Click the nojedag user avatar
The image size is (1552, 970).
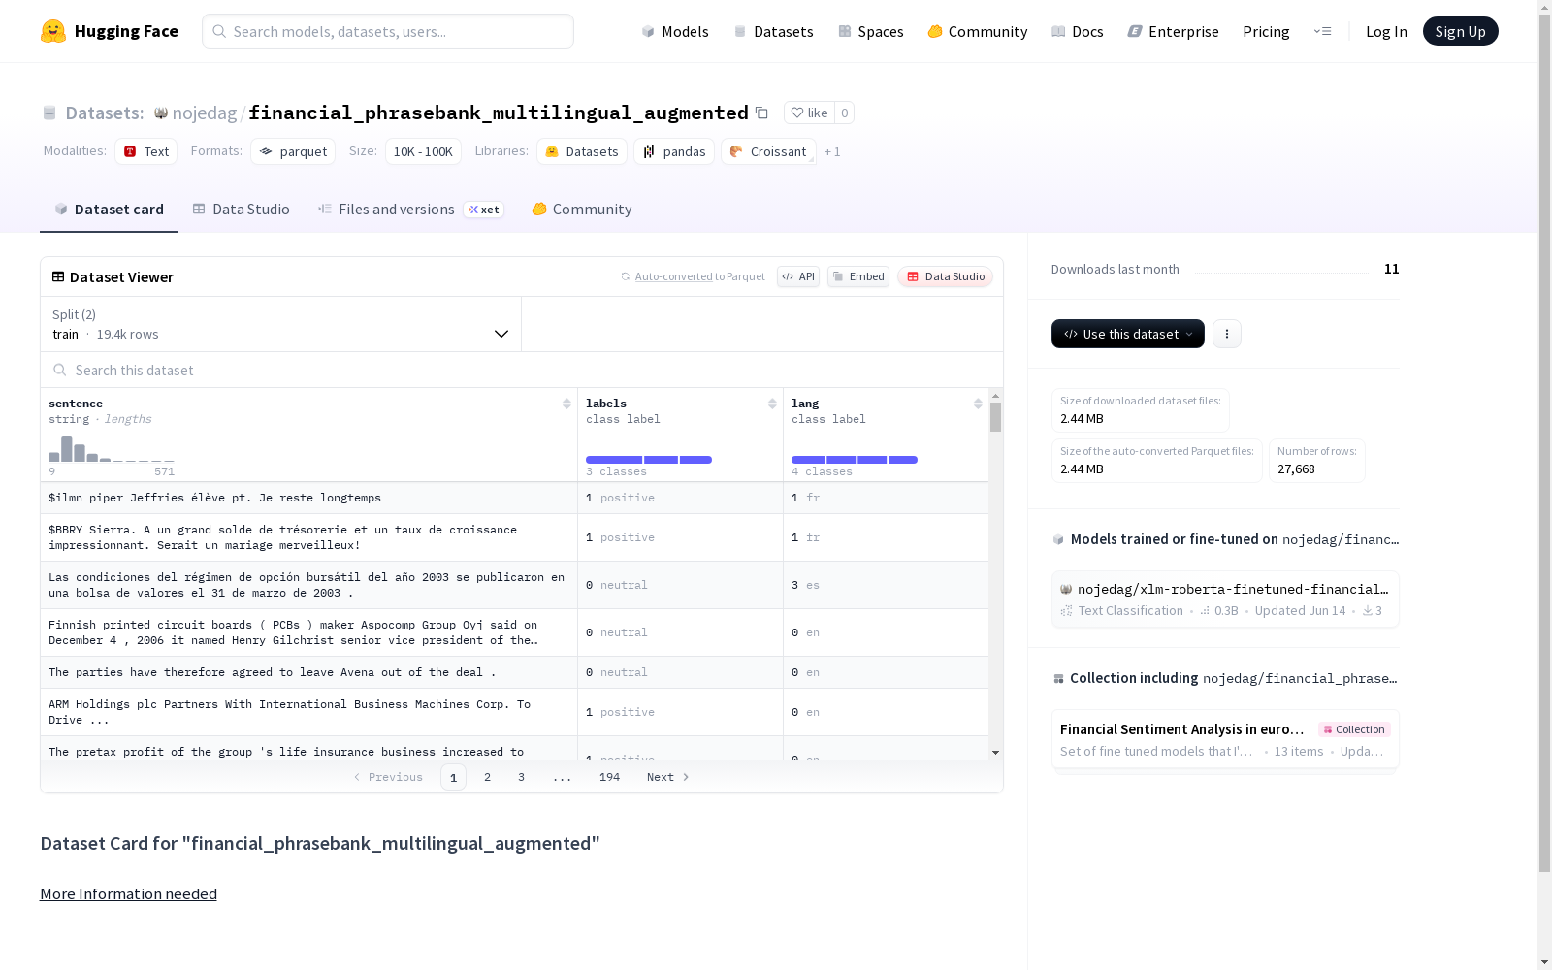pos(161,113)
